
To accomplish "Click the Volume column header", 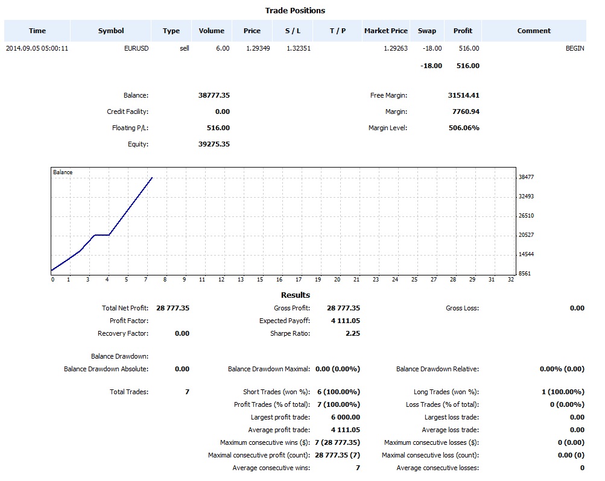I will click(x=212, y=31).
